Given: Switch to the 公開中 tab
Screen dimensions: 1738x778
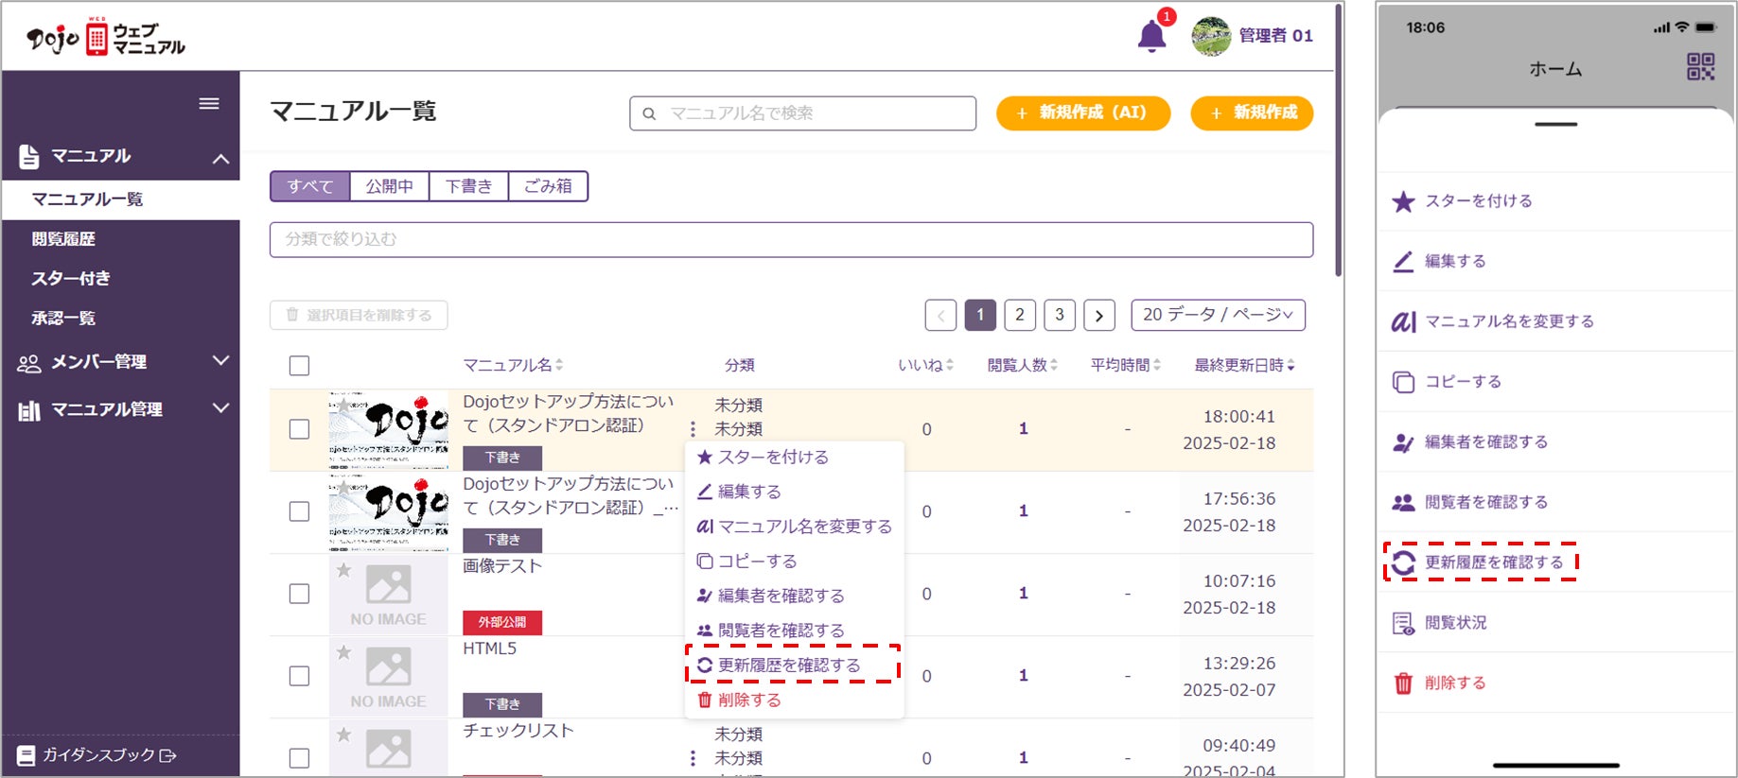Looking at the screenshot, I should (390, 186).
